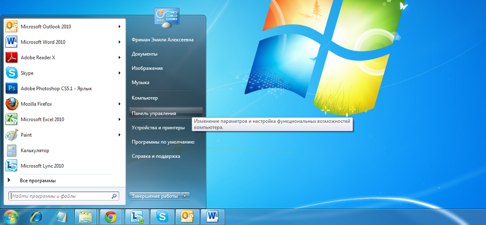The width and height of the screenshot is (486, 225).
Task: Expand Microsoft Word 2010 jump list arrow
Action: point(119,42)
